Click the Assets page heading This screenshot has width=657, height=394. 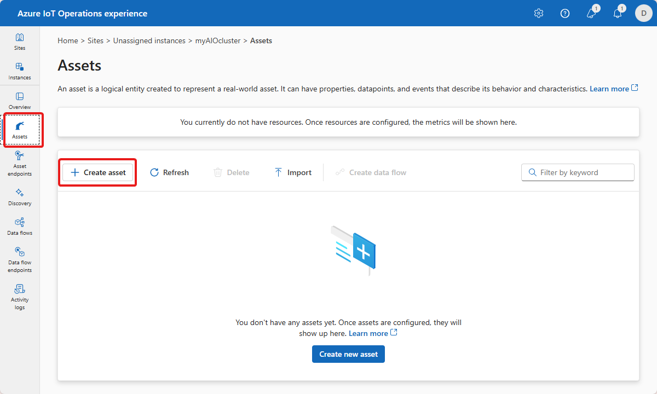click(79, 66)
